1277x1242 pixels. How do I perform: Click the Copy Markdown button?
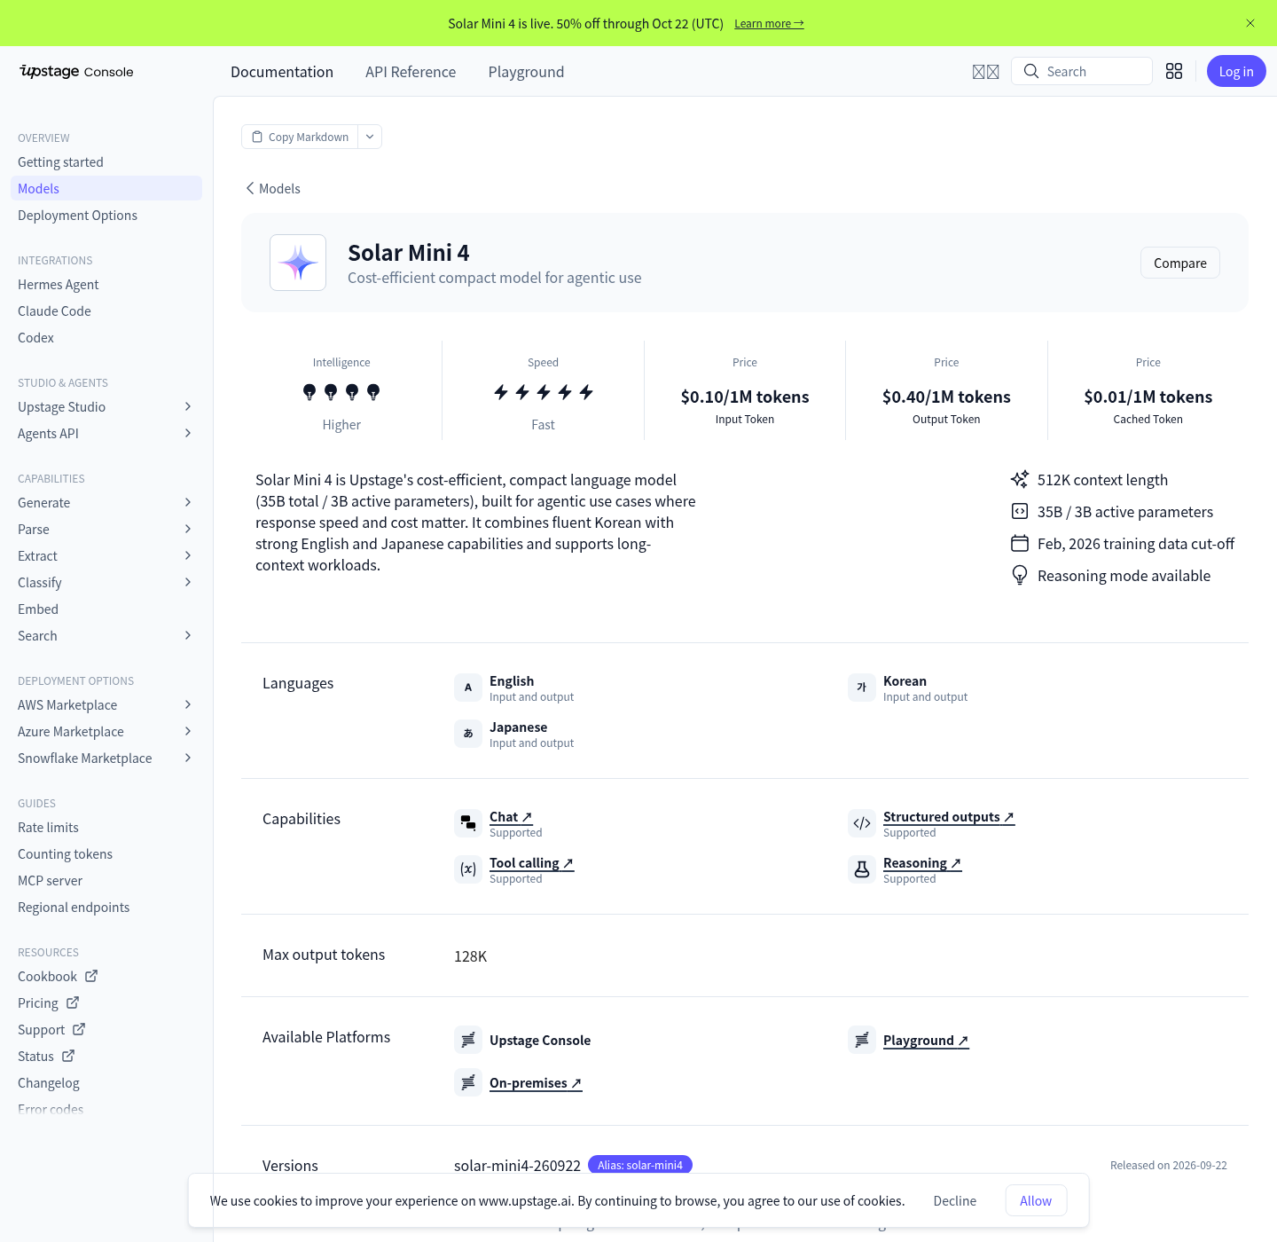(300, 137)
